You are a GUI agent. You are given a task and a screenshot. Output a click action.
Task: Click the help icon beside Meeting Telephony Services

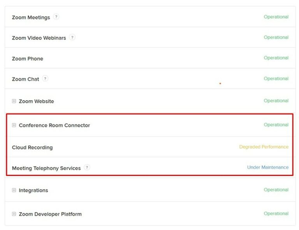[x=87, y=167]
